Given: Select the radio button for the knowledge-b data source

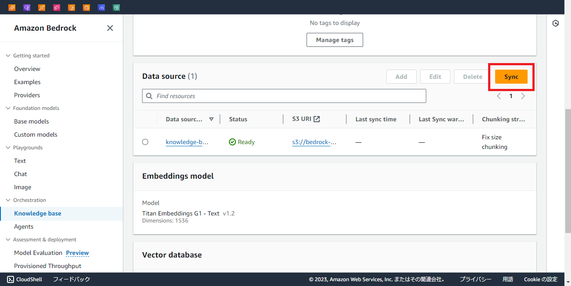Looking at the screenshot, I should coord(145,141).
